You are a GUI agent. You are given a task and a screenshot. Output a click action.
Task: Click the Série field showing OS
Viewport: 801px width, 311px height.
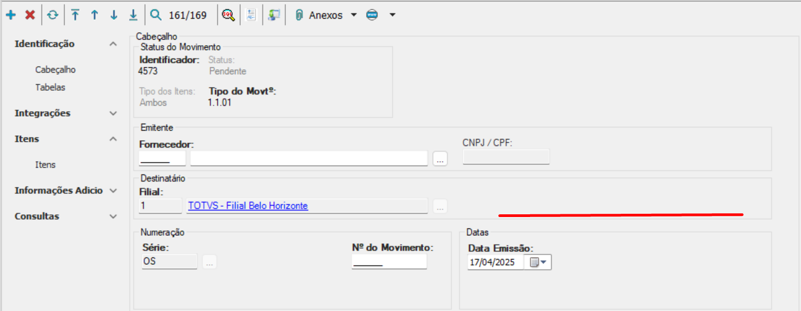pyautogui.click(x=170, y=262)
